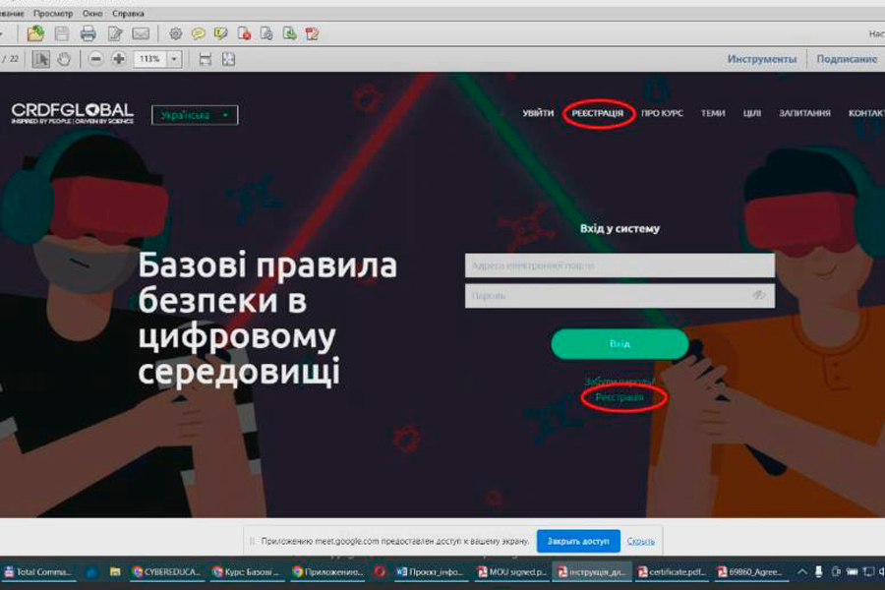Expand hidden system tray icons chevron
885x590 pixels.
pos(802,572)
